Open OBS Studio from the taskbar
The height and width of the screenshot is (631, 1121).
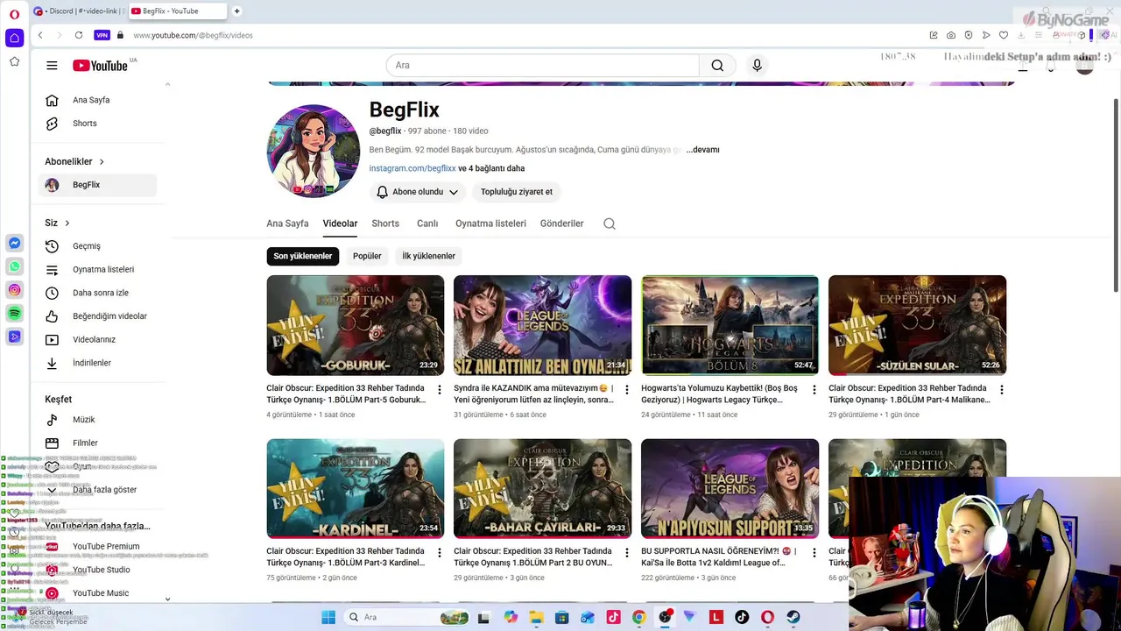[x=665, y=617]
